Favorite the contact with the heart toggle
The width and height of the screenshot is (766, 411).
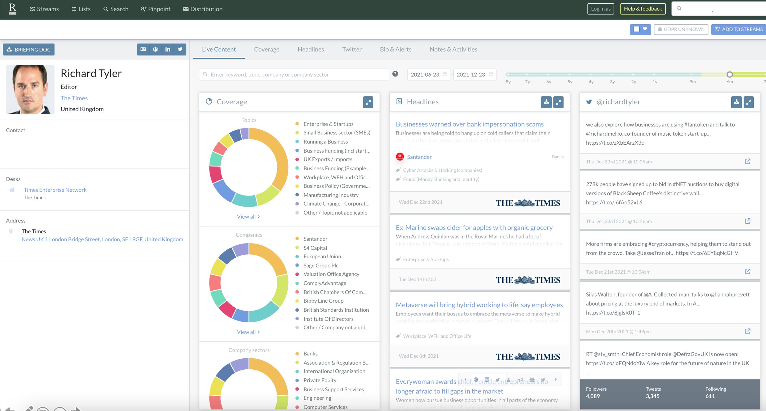(x=645, y=29)
